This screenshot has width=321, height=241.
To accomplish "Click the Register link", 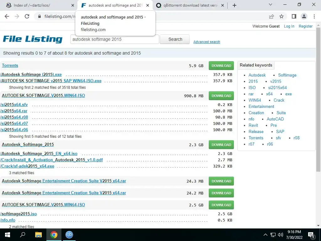I will click(305, 26).
